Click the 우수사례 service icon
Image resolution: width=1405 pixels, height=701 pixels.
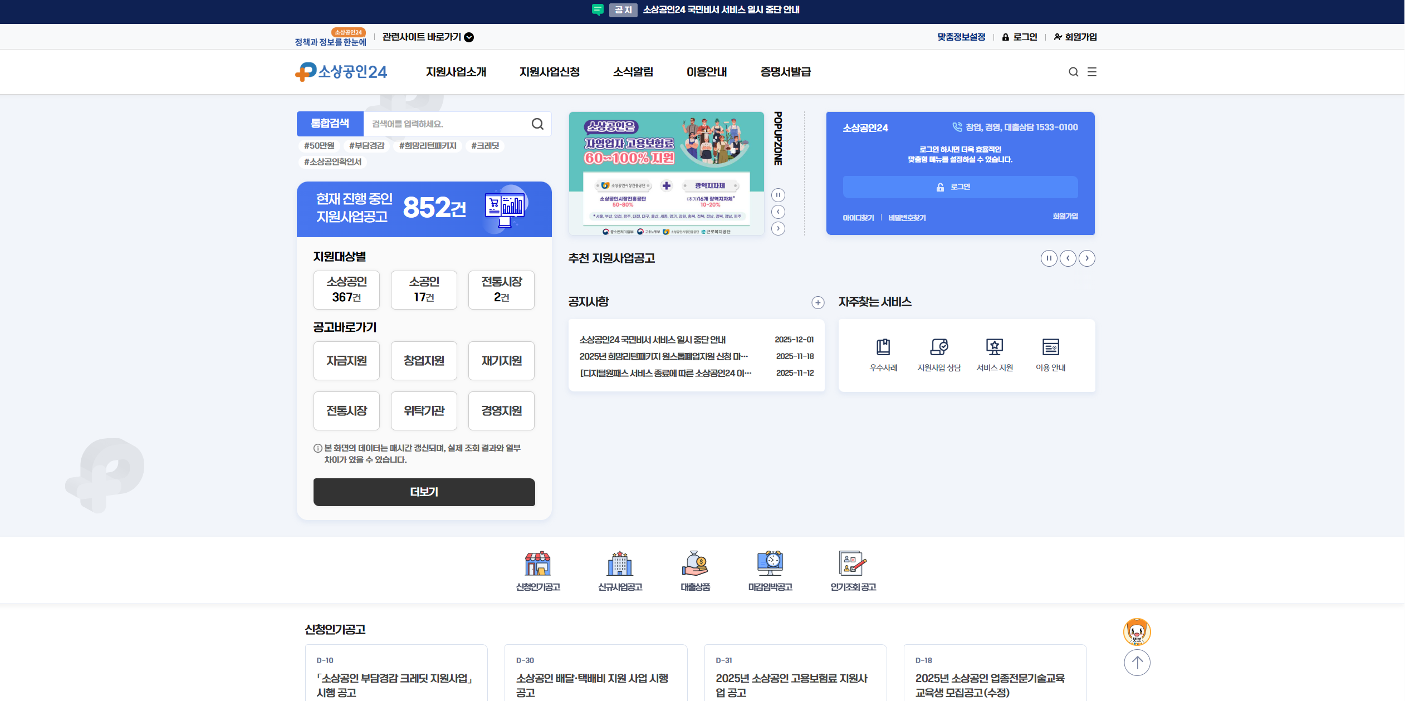[883, 347]
